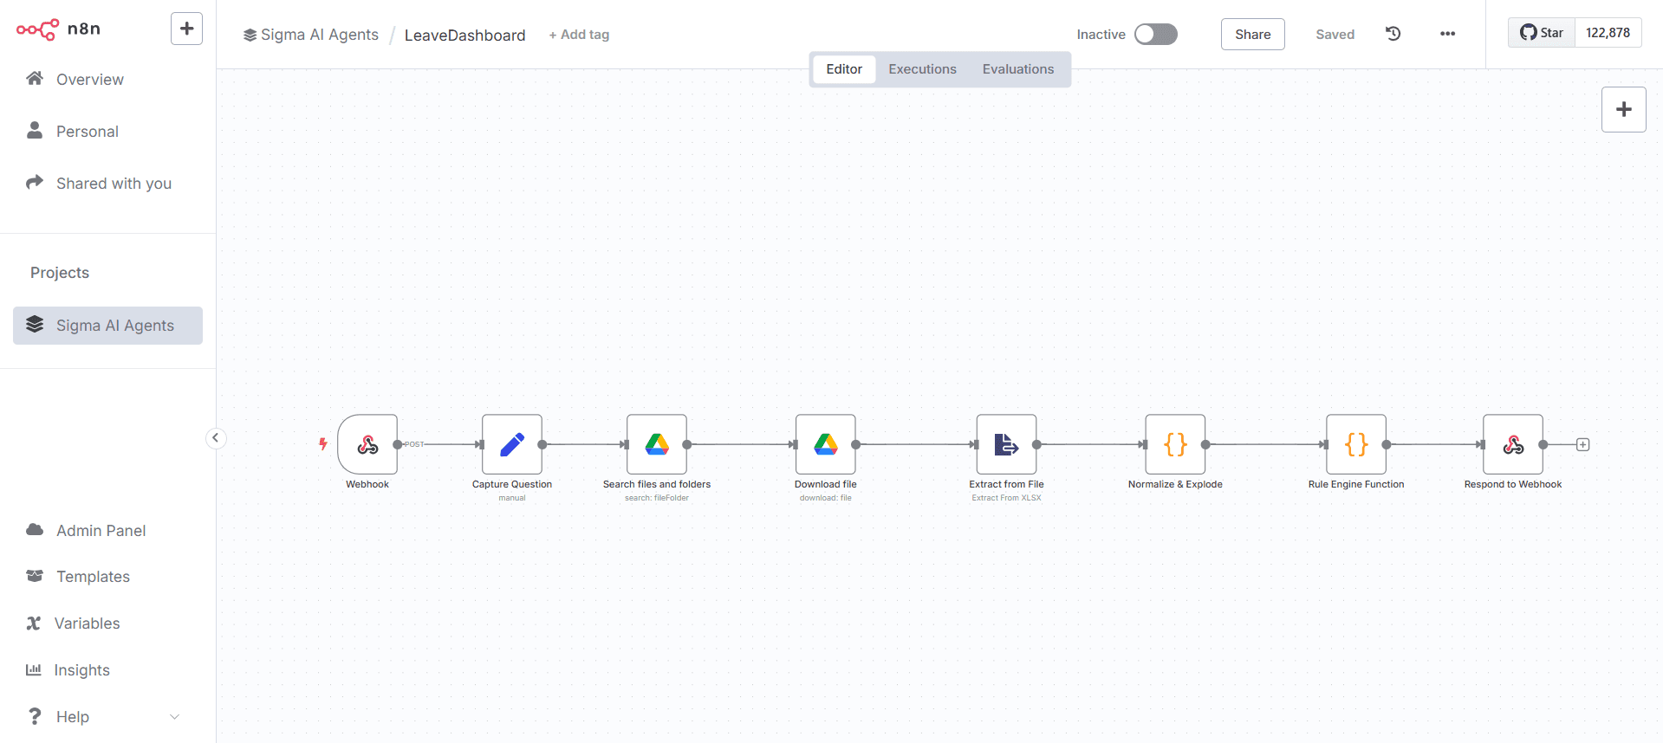Open the workflow history icon
The height and width of the screenshot is (743, 1663).
click(x=1393, y=34)
